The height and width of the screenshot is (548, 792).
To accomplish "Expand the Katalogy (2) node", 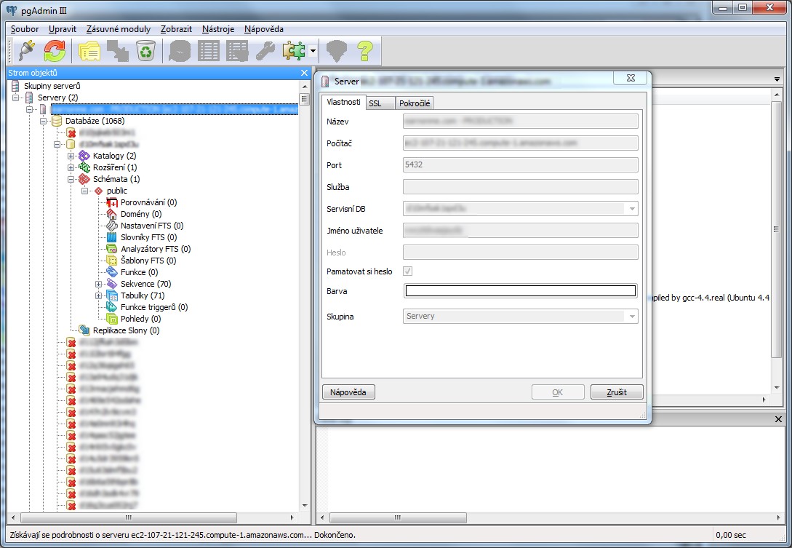I will click(x=71, y=156).
